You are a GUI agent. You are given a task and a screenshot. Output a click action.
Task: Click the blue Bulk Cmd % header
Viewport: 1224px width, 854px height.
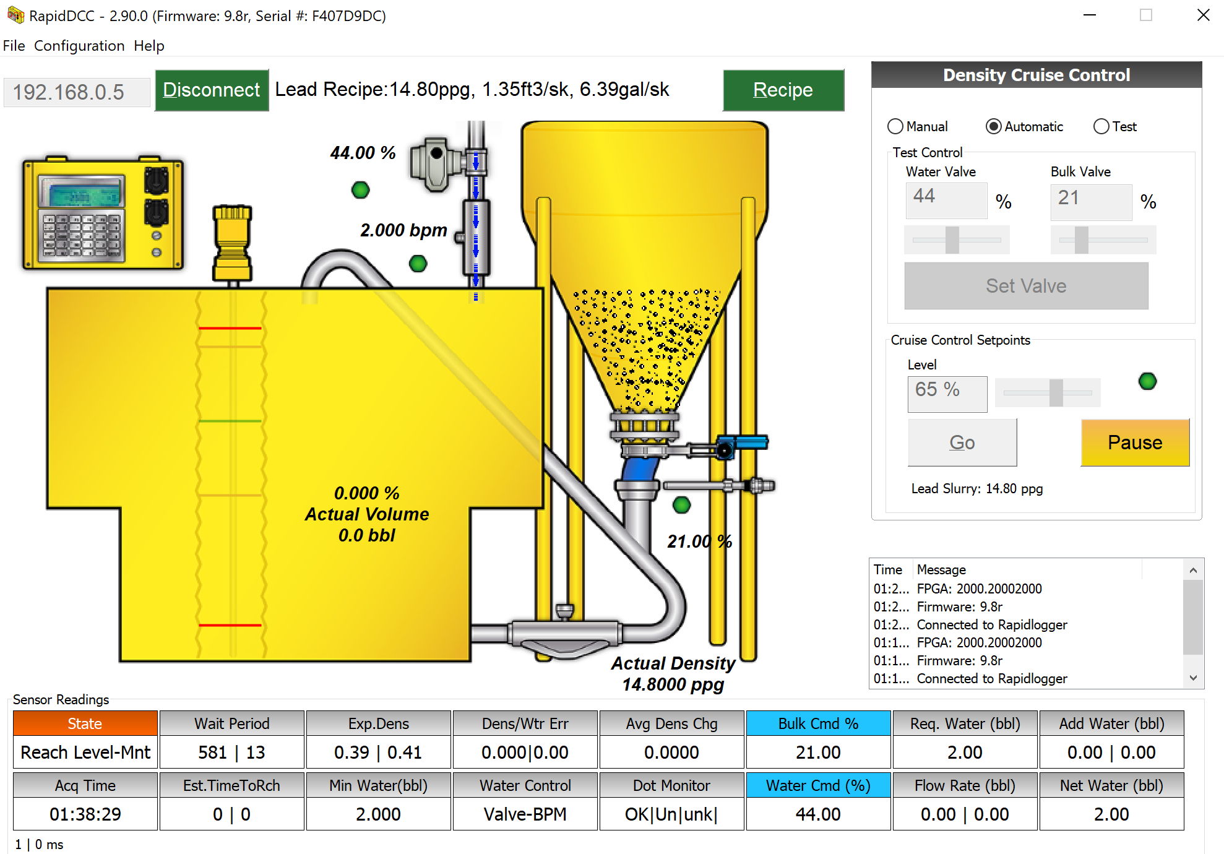[x=818, y=723]
